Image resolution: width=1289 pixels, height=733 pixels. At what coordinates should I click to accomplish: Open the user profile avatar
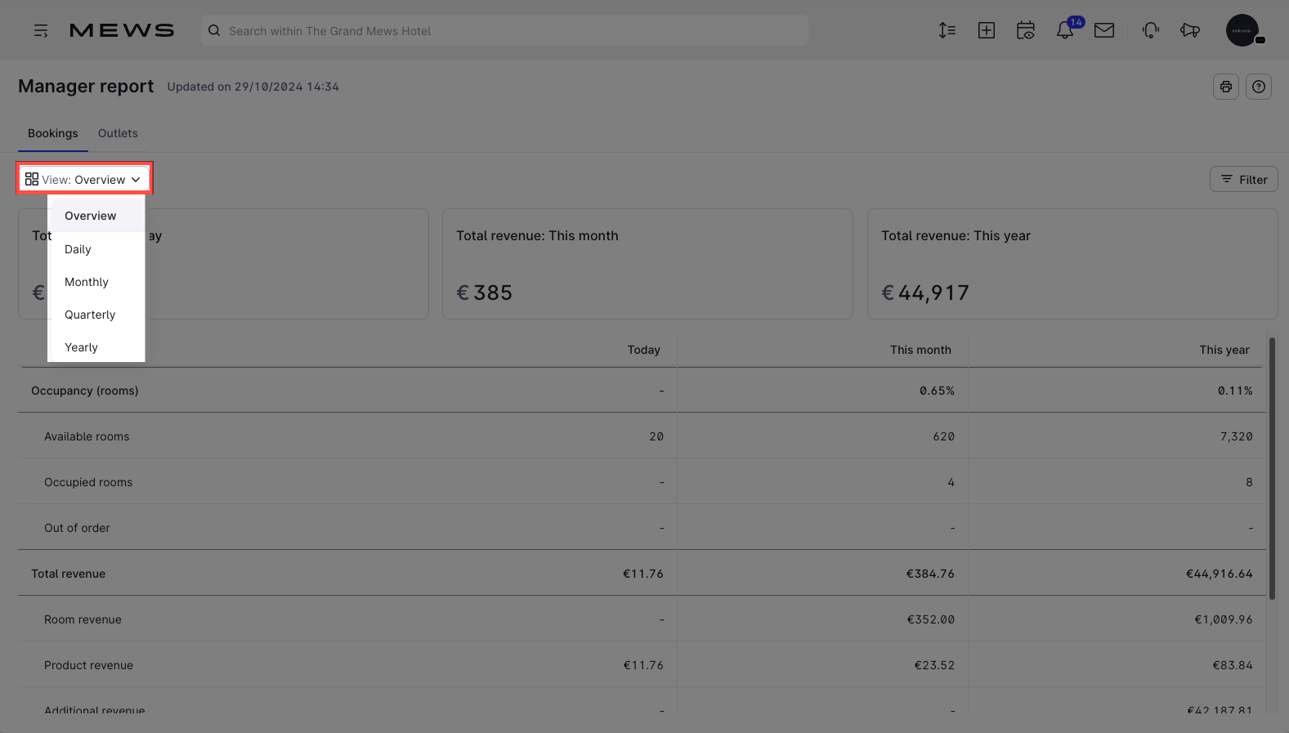coord(1242,31)
